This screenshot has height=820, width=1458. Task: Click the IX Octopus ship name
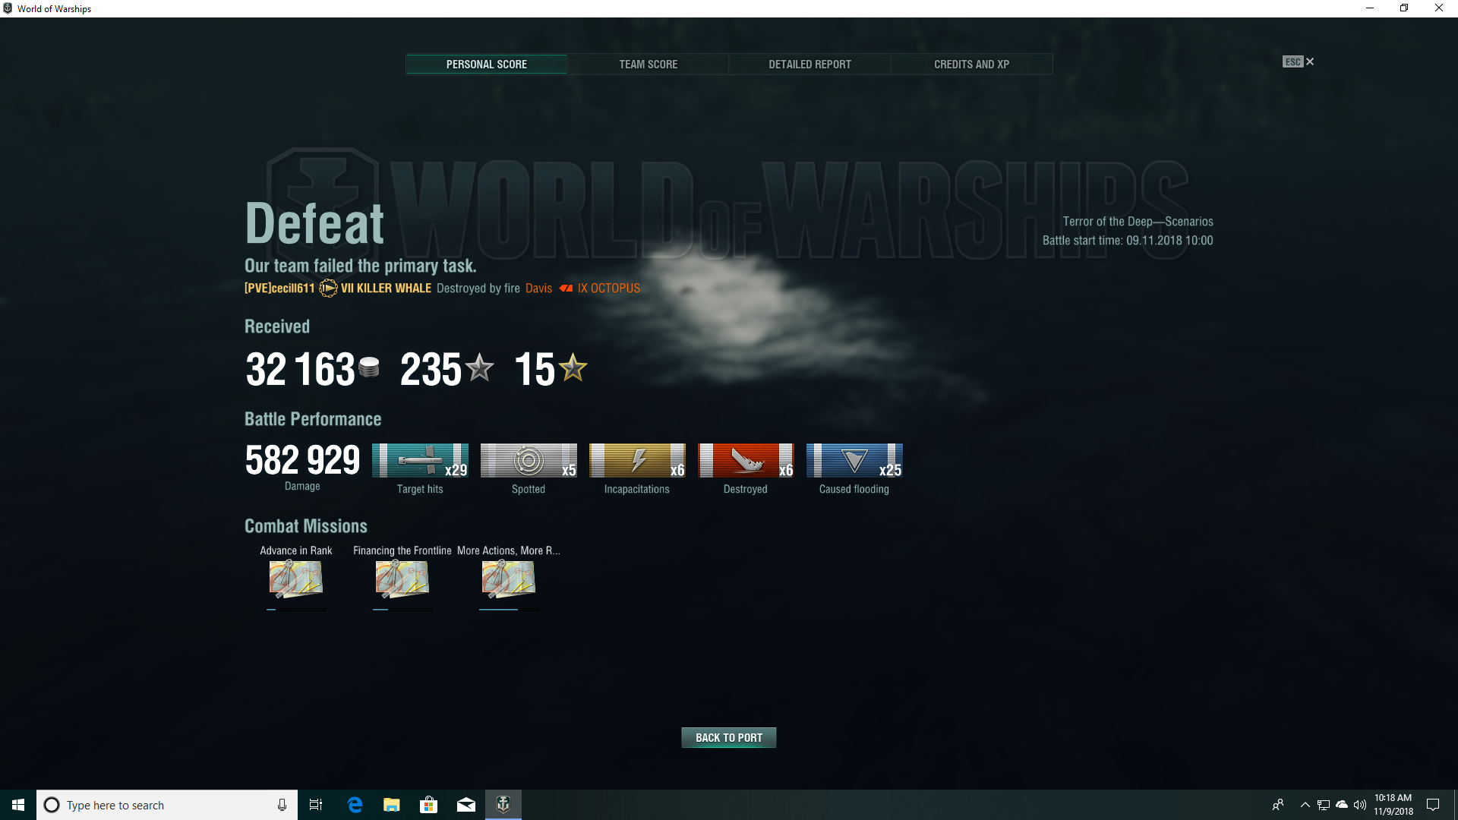point(608,289)
